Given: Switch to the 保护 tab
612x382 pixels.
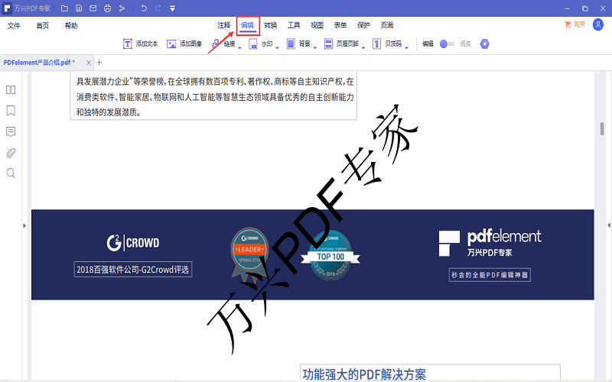Looking at the screenshot, I should point(363,25).
